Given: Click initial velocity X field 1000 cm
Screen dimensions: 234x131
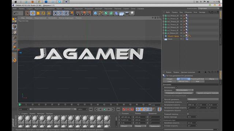Looking at the screenshot, I should coord(192,105).
